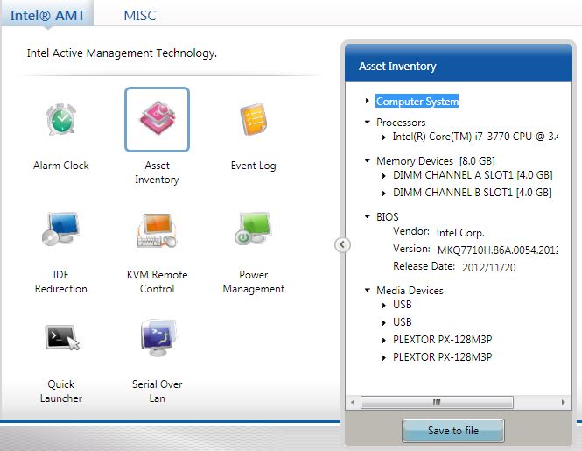
Task: Collapse the Processors node
Action: (x=368, y=122)
